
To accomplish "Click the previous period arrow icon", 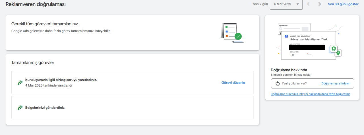I will pyautogui.click(x=309, y=4).
